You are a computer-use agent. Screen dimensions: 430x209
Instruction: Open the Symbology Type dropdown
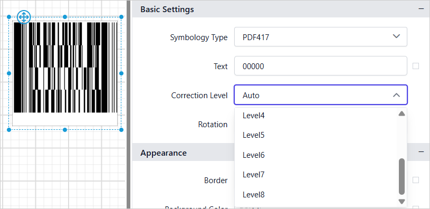(321, 36)
